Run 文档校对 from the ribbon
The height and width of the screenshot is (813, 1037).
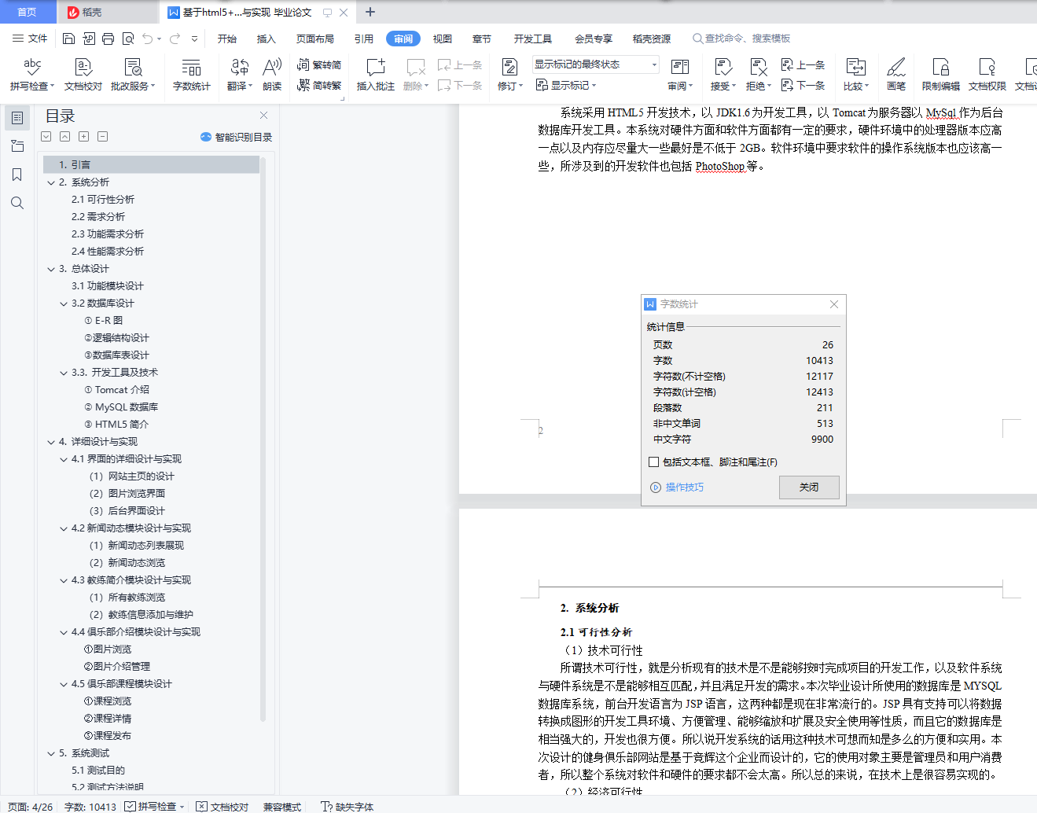coord(83,75)
